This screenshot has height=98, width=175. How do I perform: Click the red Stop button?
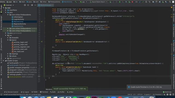[132, 2]
